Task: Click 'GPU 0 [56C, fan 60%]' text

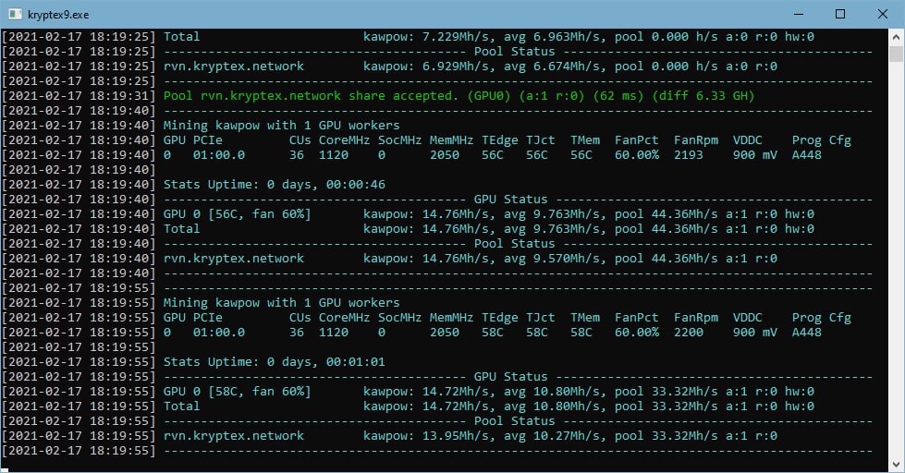Action: [x=238, y=214]
